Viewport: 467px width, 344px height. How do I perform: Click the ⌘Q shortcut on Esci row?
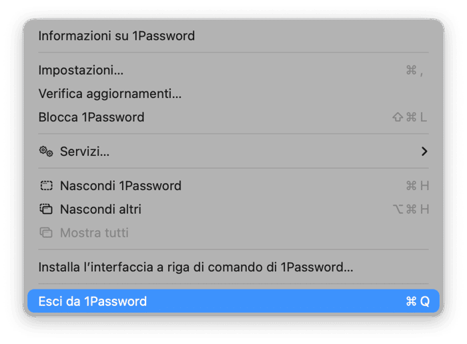(418, 301)
